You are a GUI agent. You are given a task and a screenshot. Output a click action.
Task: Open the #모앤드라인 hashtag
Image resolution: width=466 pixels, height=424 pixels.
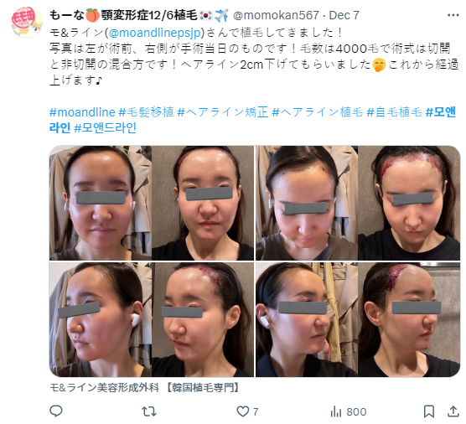tap(106, 127)
